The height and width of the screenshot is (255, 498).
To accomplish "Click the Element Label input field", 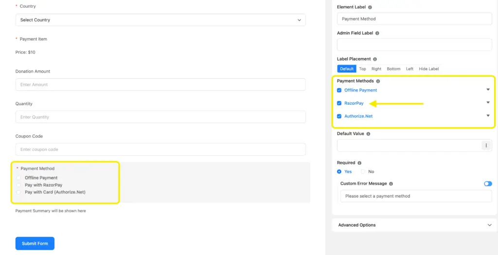I will click(x=414, y=19).
